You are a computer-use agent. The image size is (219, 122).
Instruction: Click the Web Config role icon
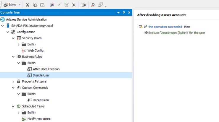coord(24,51)
